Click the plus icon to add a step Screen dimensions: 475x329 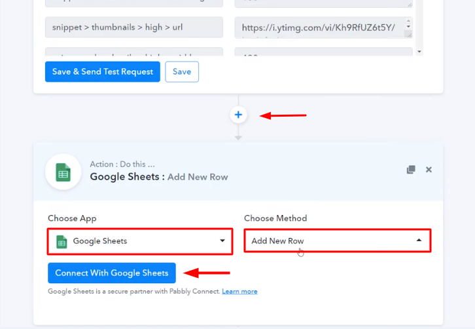[x=238, y=115]
